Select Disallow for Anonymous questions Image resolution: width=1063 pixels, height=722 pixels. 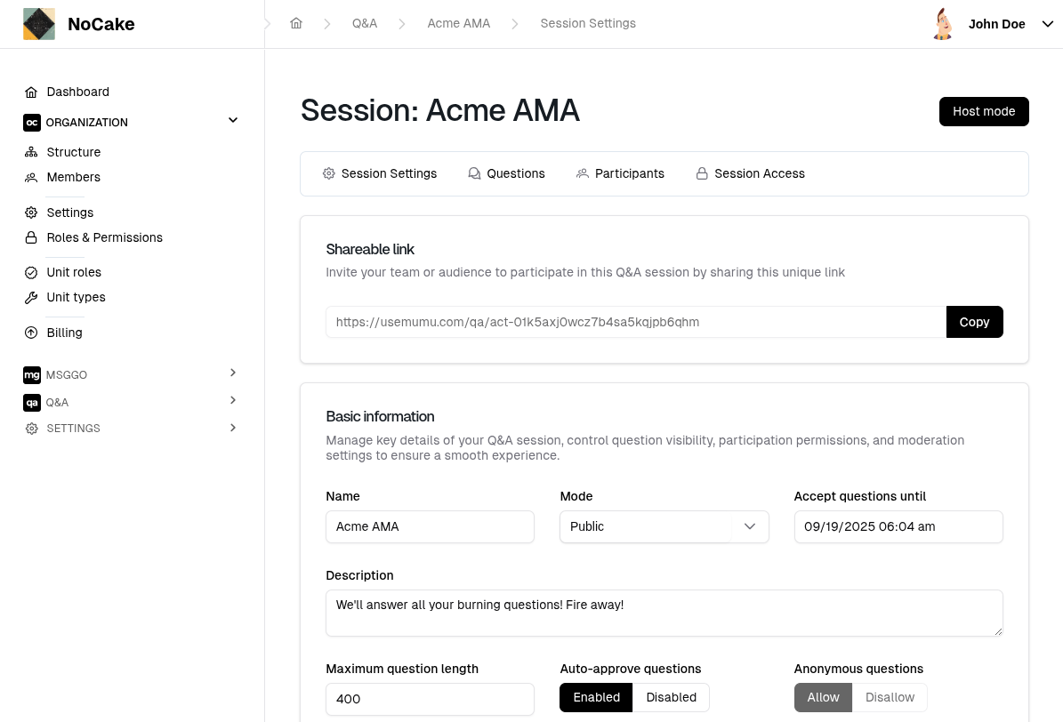coord(890,698)
